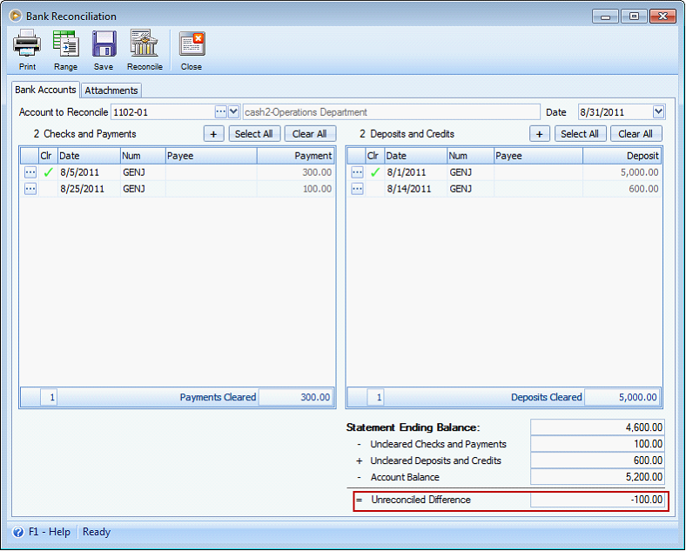The image size is (686, 551).
Task: Toggle cleared checkmark on 8/1/2011 deposit
Action: point(374,172)
